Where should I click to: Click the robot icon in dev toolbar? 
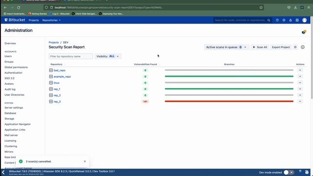click(307, 172)
